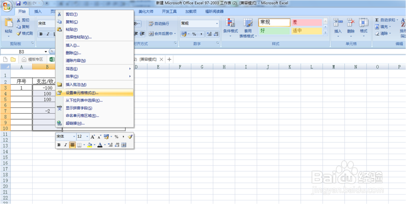Choose 超链接(H)... in context menu
406x204 pixels.
pyautogui.click(x=95, y=123)
